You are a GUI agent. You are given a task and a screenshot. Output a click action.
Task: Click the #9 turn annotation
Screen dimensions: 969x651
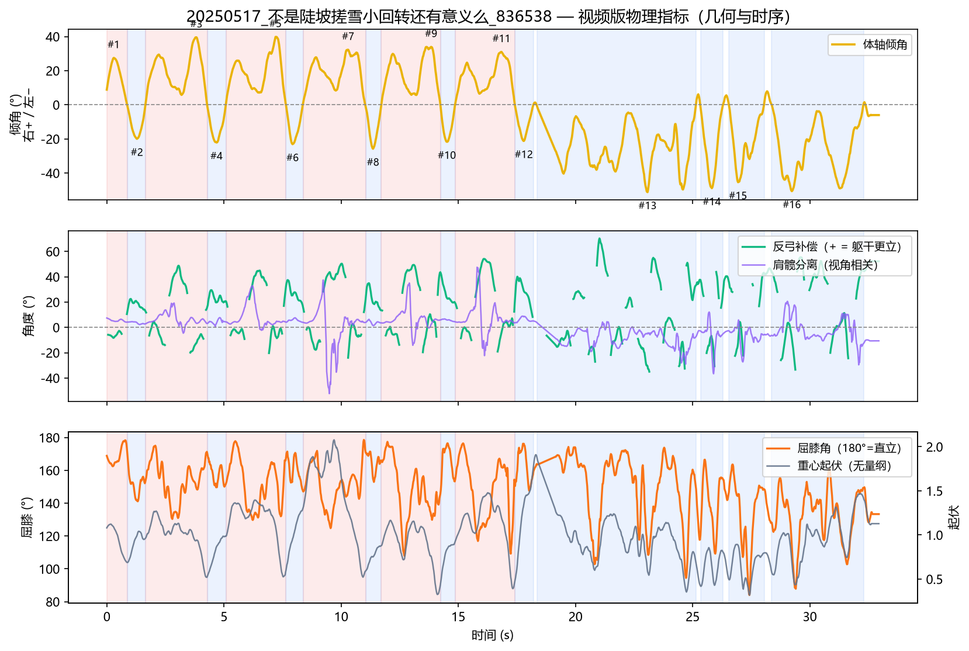431,33
